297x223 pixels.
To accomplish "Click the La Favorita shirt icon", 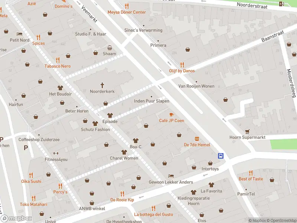I will [x=211, y=185].
